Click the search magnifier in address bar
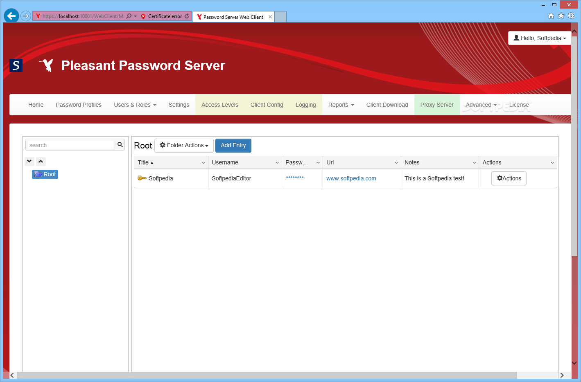The width and height of the screenshot is (581, 382). click(x=129, y=16)
